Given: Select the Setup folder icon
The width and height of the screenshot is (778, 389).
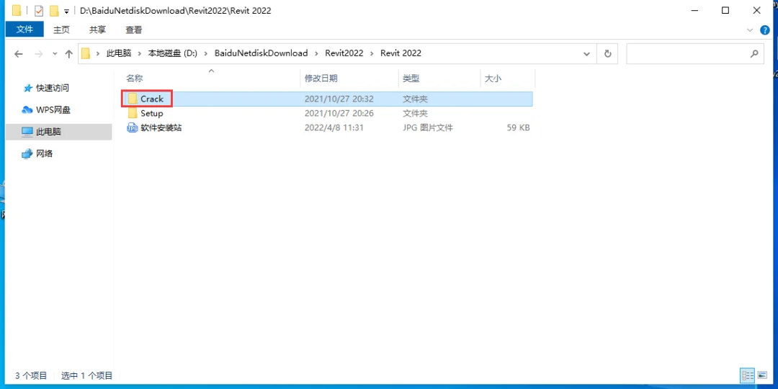Looking at the screenshot, I should pyautogui.click(x=133, y=113).
